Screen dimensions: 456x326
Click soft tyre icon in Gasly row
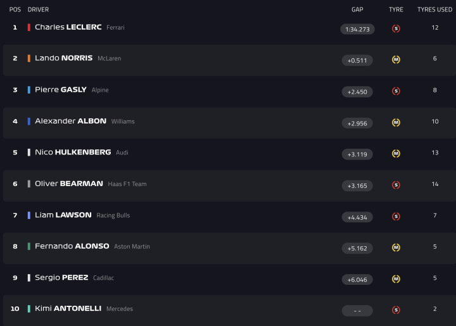pos(396,91)
